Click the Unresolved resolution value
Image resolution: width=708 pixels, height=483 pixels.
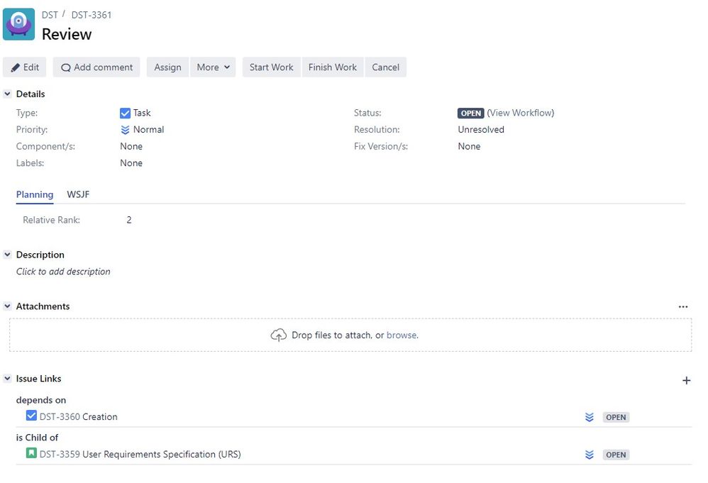(x=481, y=130)
